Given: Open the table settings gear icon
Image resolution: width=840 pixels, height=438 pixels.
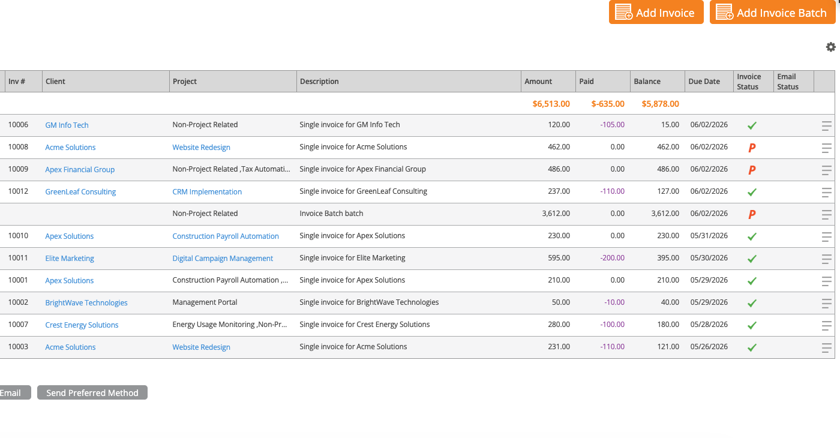Looking at the screenshot, I should pos(831,47).
